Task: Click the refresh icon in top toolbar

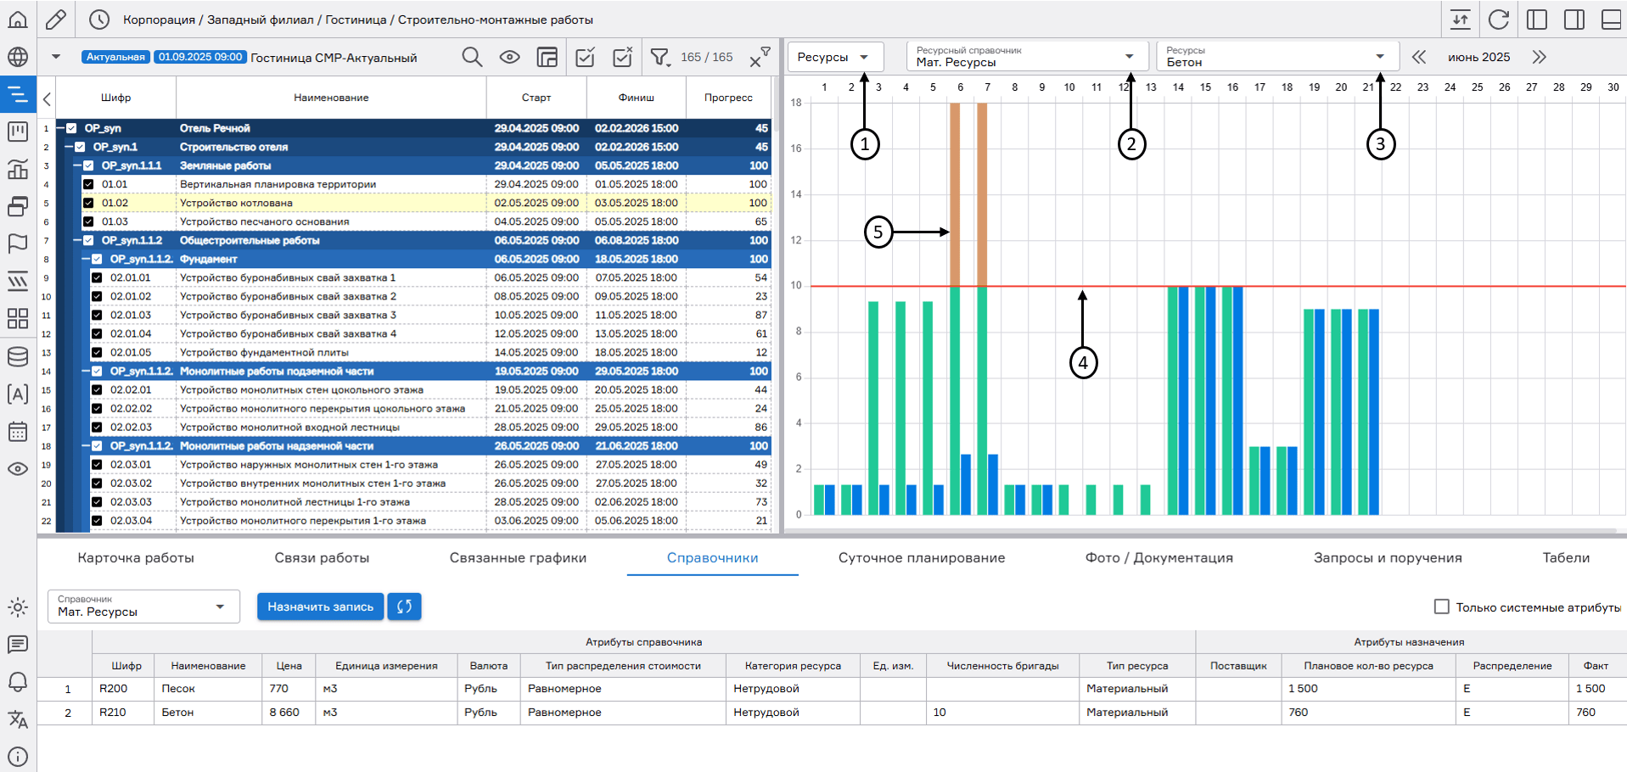Action: pyautogui.click(x=1499, y=20)
